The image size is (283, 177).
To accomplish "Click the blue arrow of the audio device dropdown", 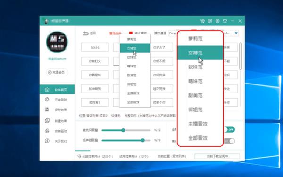I will pos(236,33).
